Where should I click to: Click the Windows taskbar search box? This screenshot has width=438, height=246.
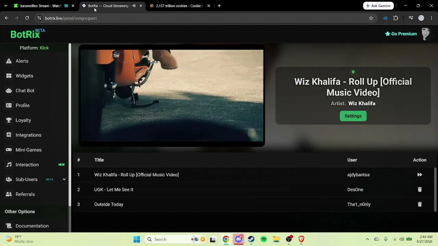(x=175, y=240)
